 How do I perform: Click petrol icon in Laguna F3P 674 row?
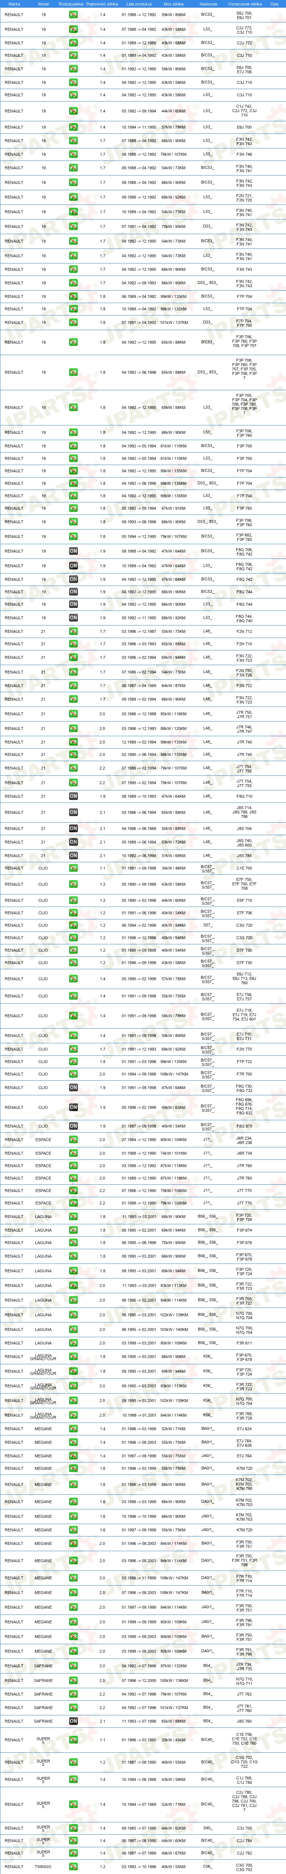[x=73, y=1230]
